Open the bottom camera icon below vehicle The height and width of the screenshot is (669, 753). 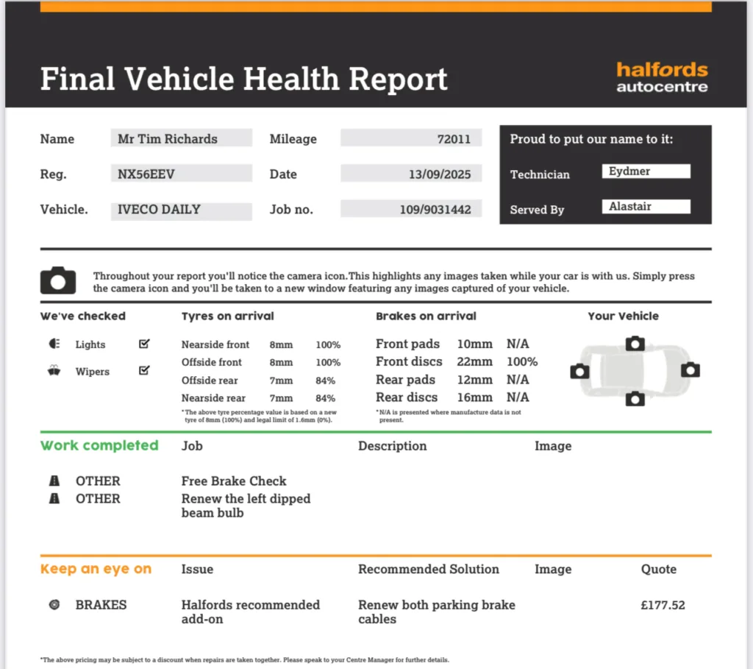click(x=635, y=398)
